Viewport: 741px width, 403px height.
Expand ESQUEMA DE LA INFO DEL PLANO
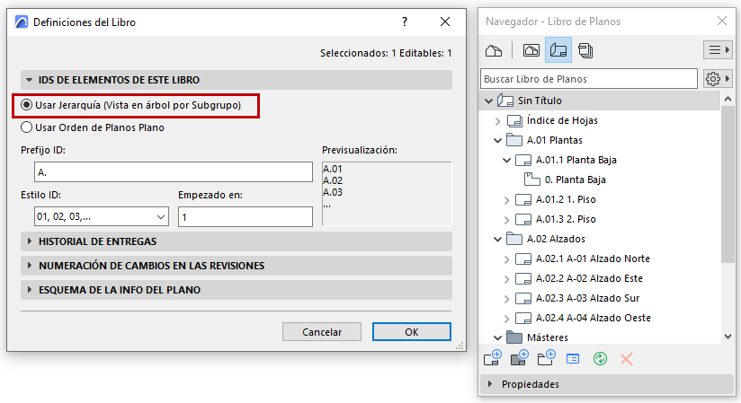pyautogui.click(x=30, y=290)
